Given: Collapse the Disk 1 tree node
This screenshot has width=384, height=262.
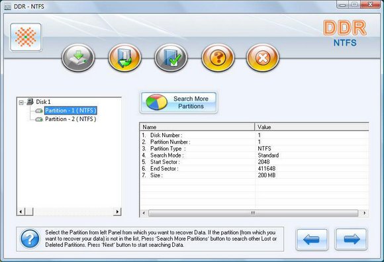Looking at the screenshot, I should (21, 103).
